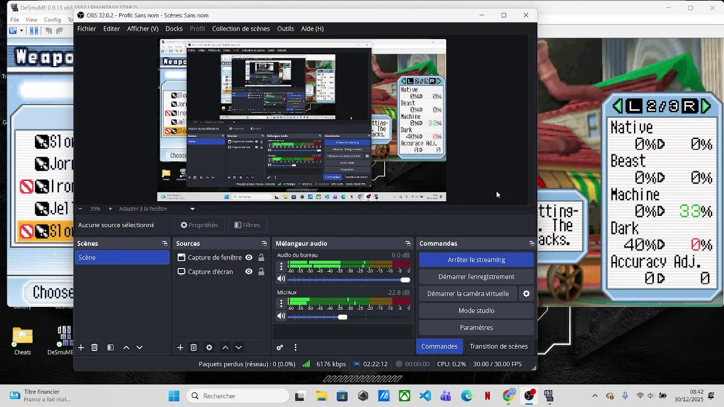Add a new scene with the plus icon

point(81,348)
